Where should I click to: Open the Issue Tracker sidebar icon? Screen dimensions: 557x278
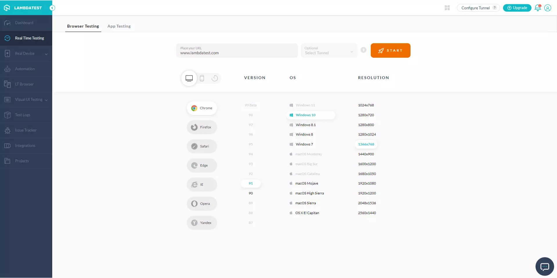(7, 130)
